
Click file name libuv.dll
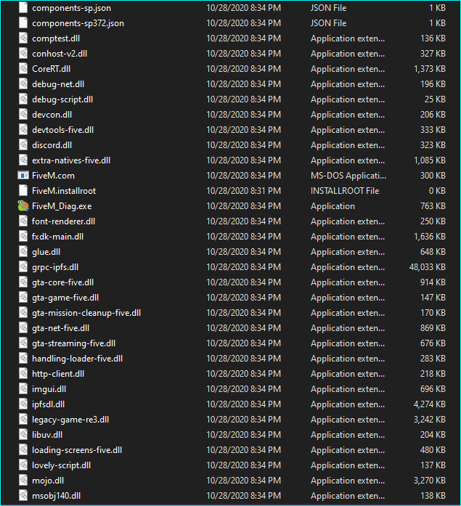tap(47, 435)
